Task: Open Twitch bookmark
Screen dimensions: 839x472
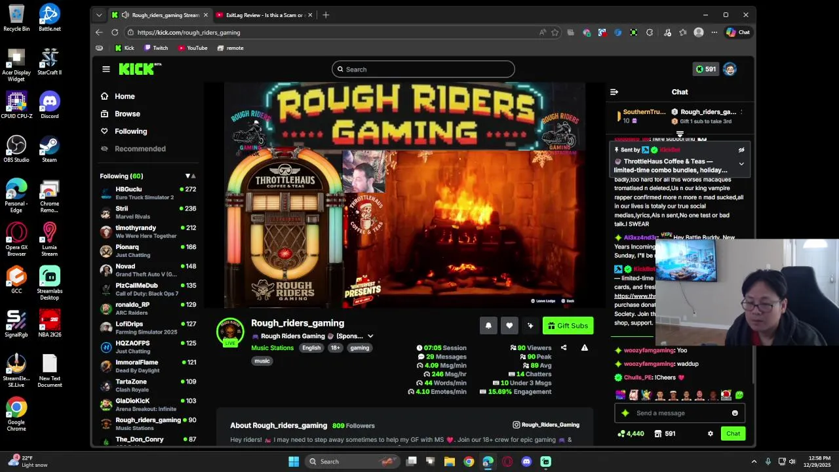Action: click(x=156, y=48)
